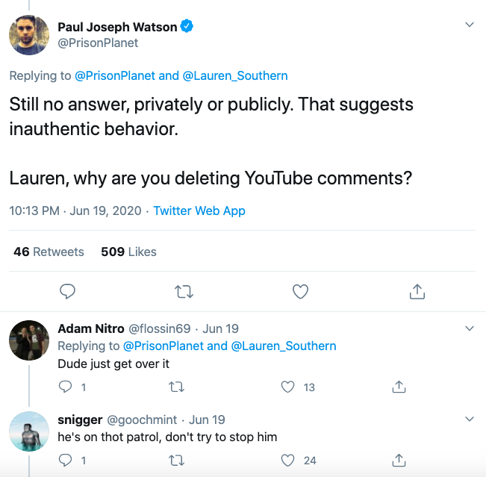Retweet snigger's reply
This screenshot has width=486, height=477.
click(177, 460)
